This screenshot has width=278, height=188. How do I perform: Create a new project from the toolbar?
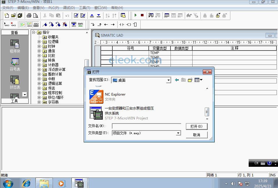pos(7,15)
